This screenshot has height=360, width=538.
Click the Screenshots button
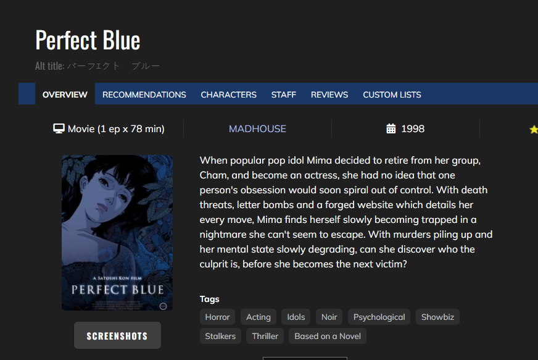(x=117, y=336)
